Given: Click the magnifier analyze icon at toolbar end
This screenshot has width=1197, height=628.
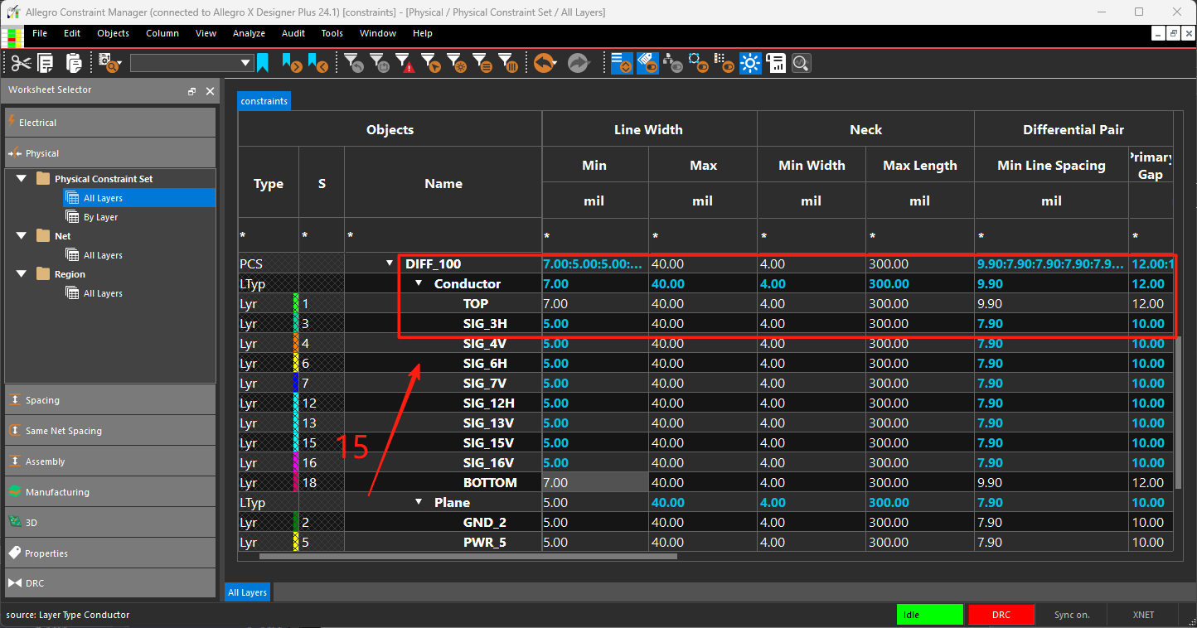Looking at the screenshot, I should [801, 63].
